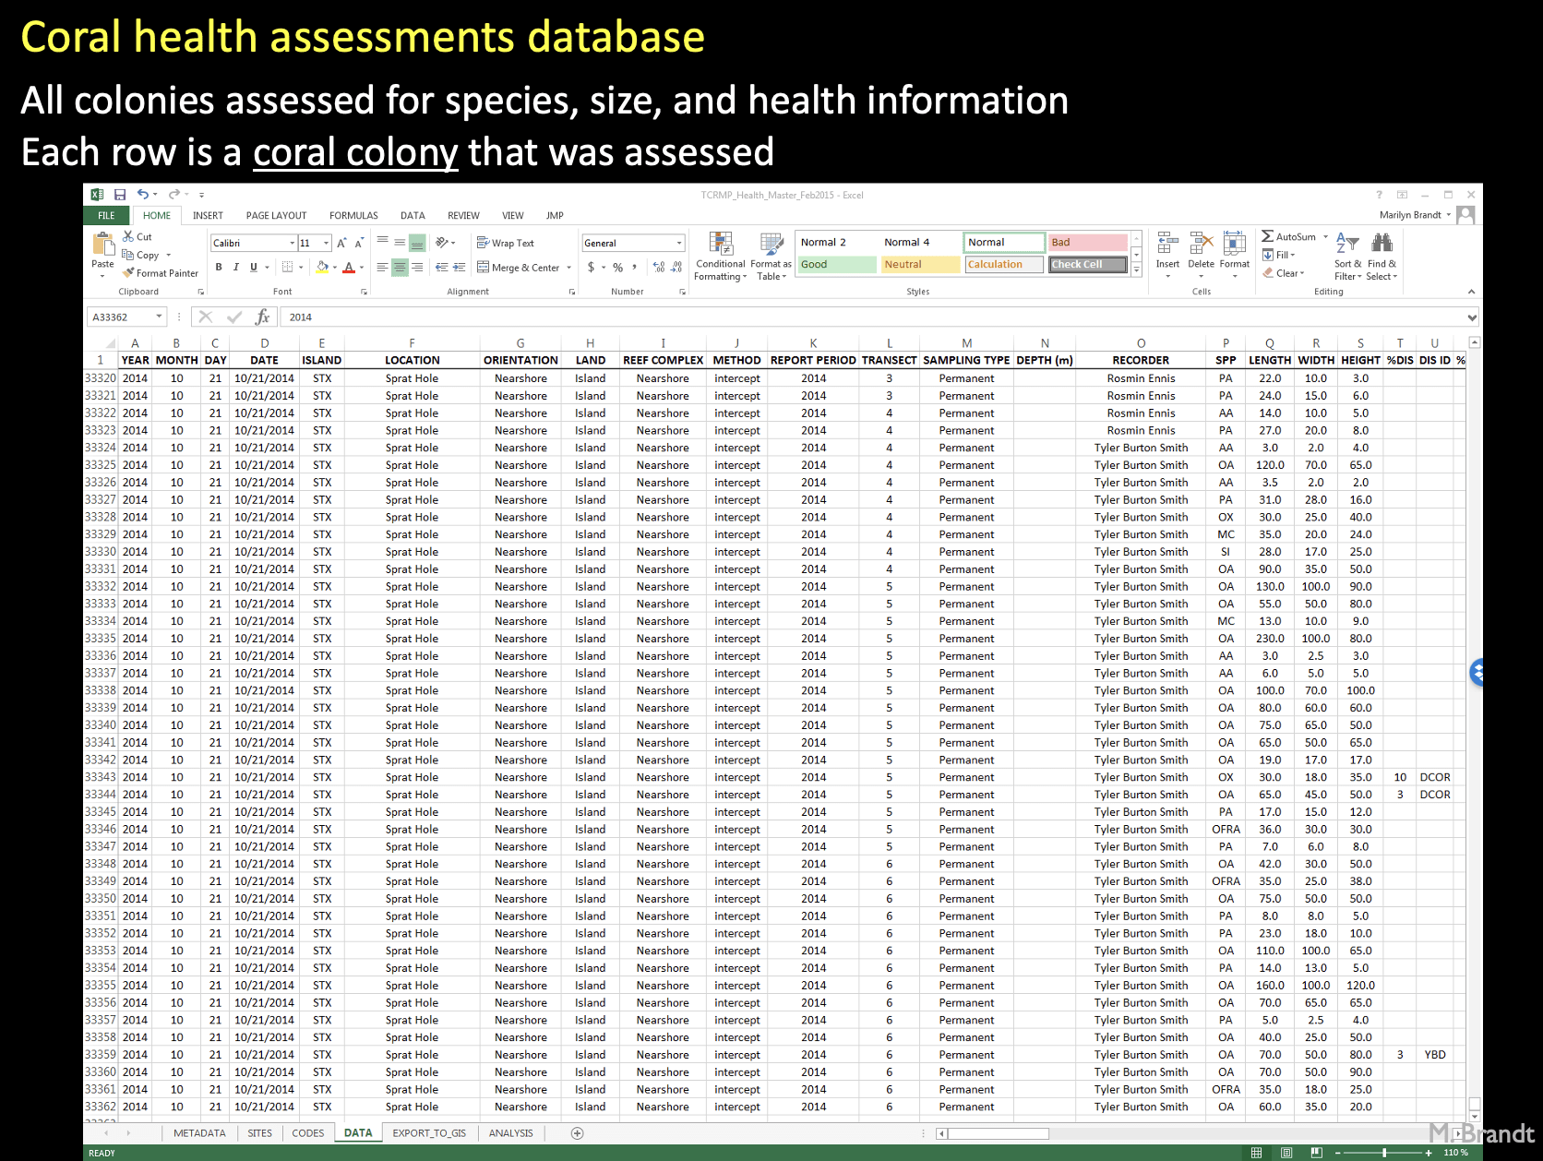1543x1161 pixels.
Task: Apply the Good cell style
Action: coord(836,265)
